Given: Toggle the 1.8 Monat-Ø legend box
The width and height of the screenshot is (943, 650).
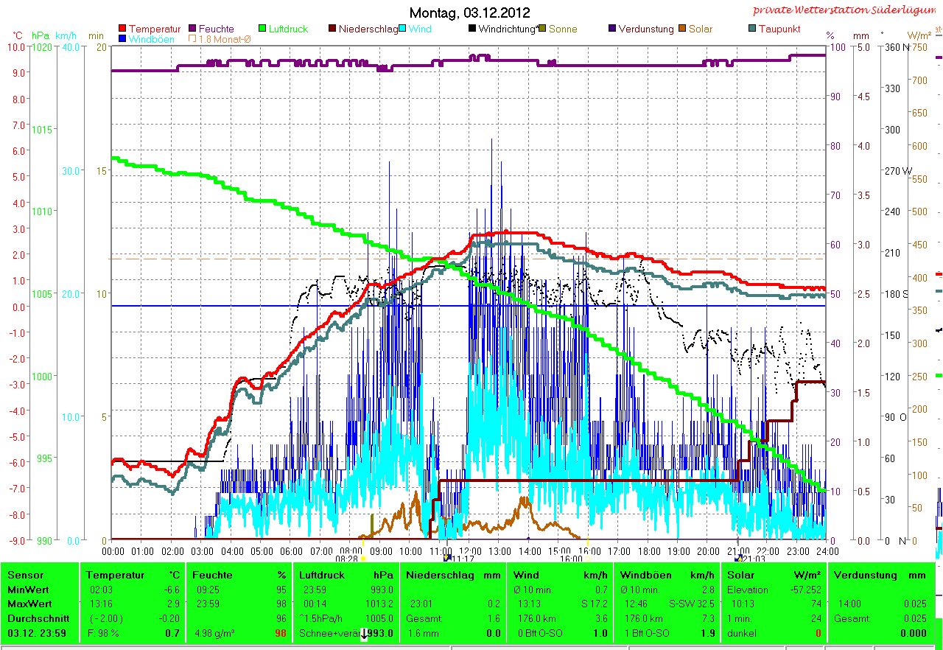Looking at the screenshot, I should click(193, 39).
